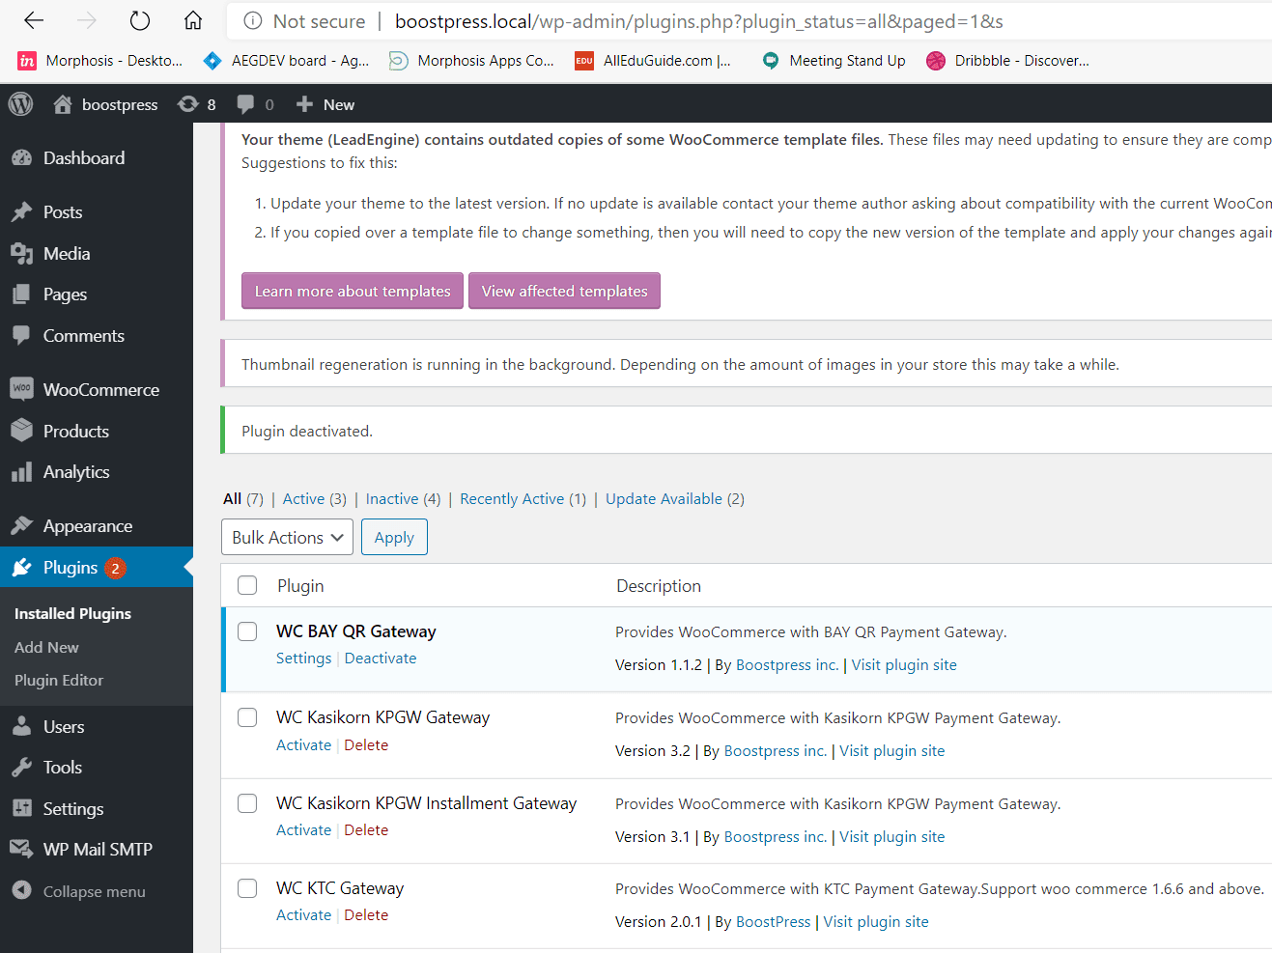Reload the page with browser refresh icon

click(140, 20)
